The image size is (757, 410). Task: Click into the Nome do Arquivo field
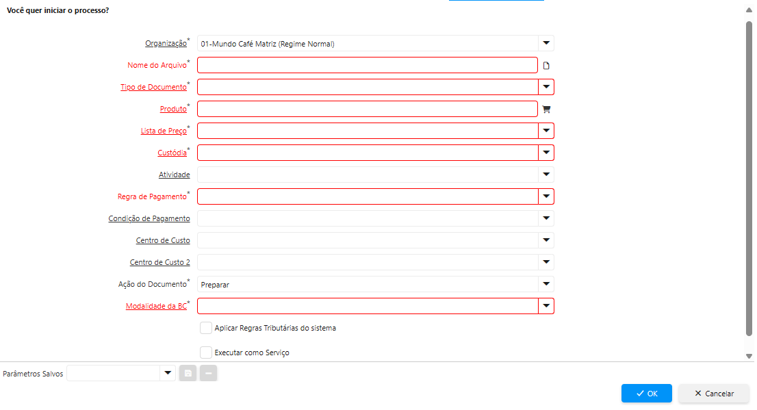[368, 65]
